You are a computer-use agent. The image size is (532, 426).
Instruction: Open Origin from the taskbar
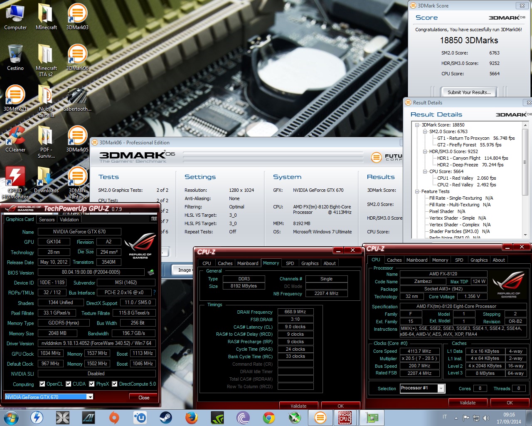click(x=114, y=417)
